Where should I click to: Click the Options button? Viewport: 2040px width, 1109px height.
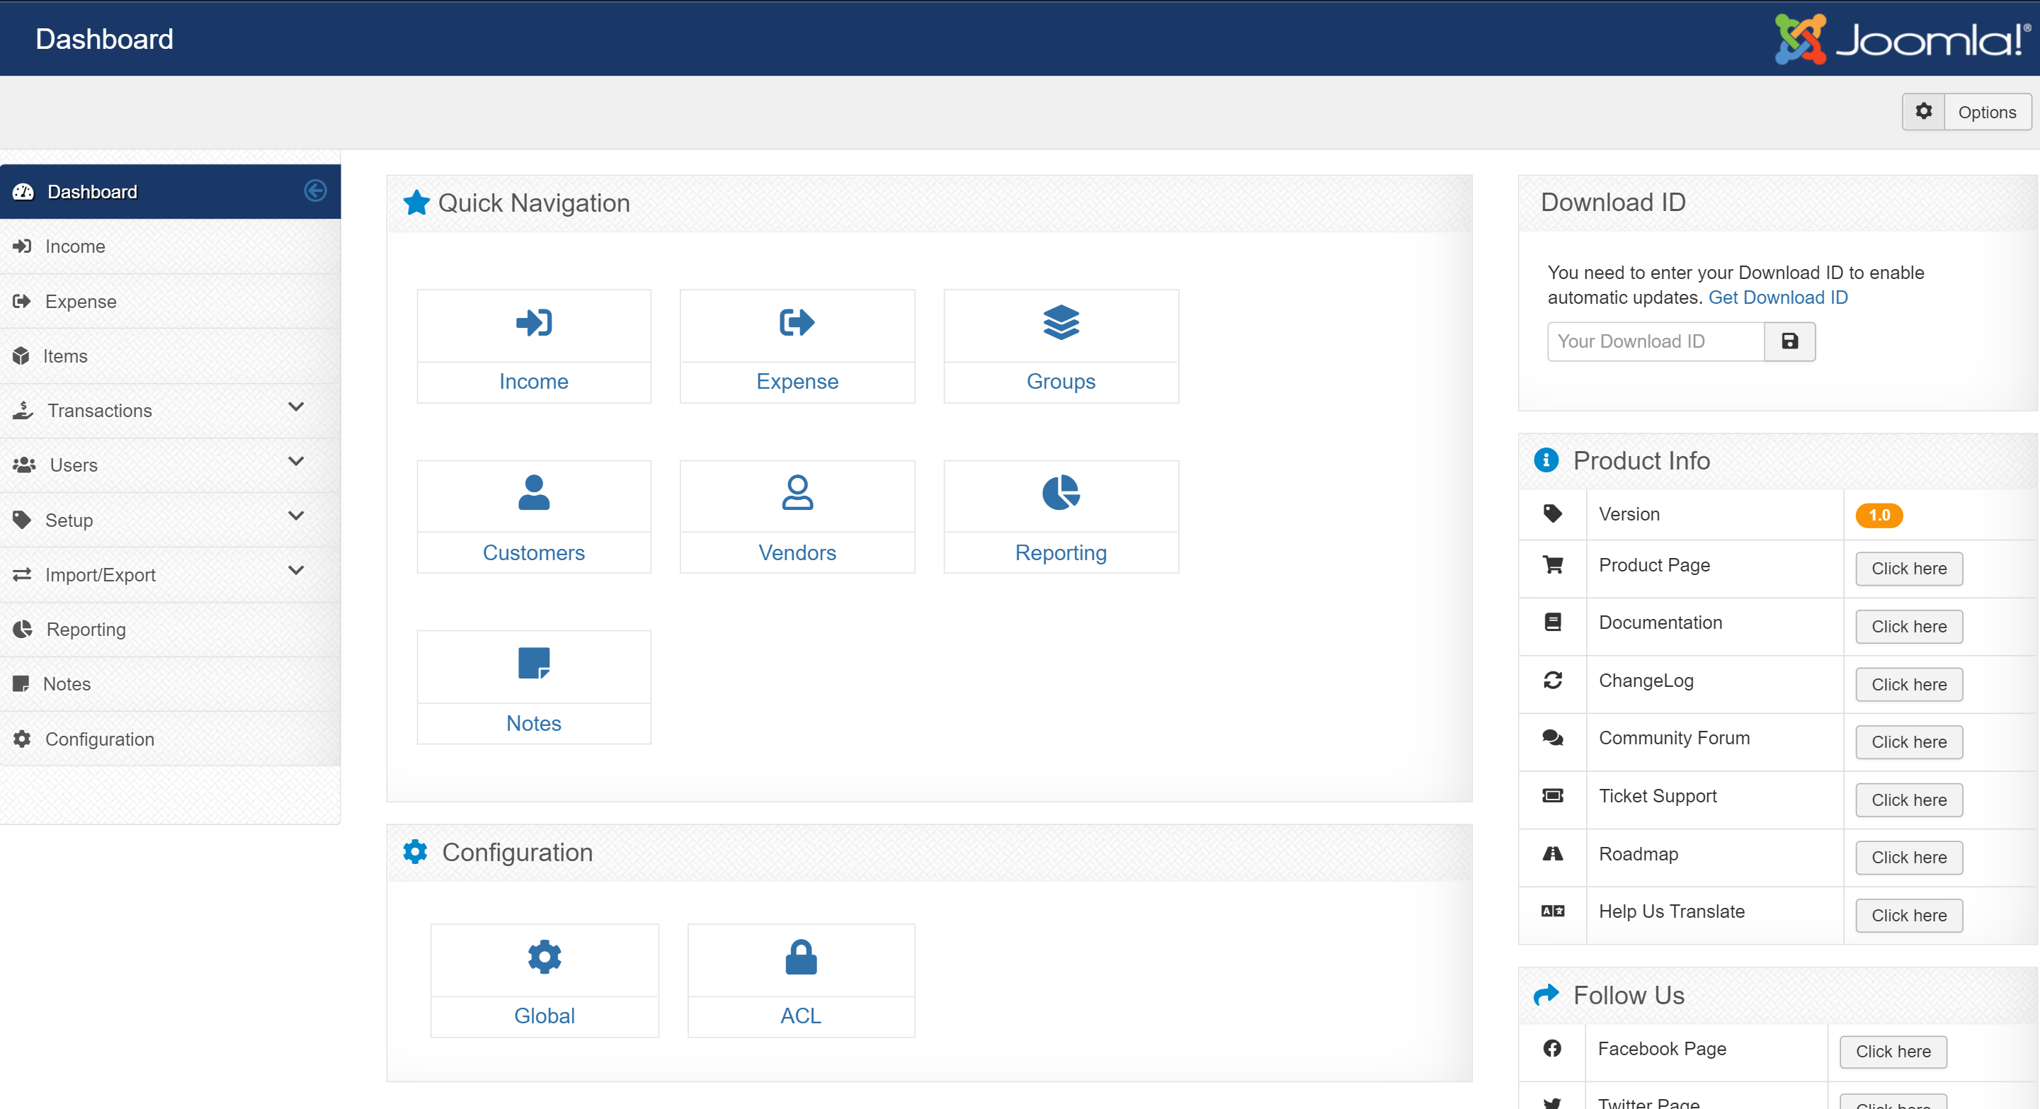pos(1967,112)
